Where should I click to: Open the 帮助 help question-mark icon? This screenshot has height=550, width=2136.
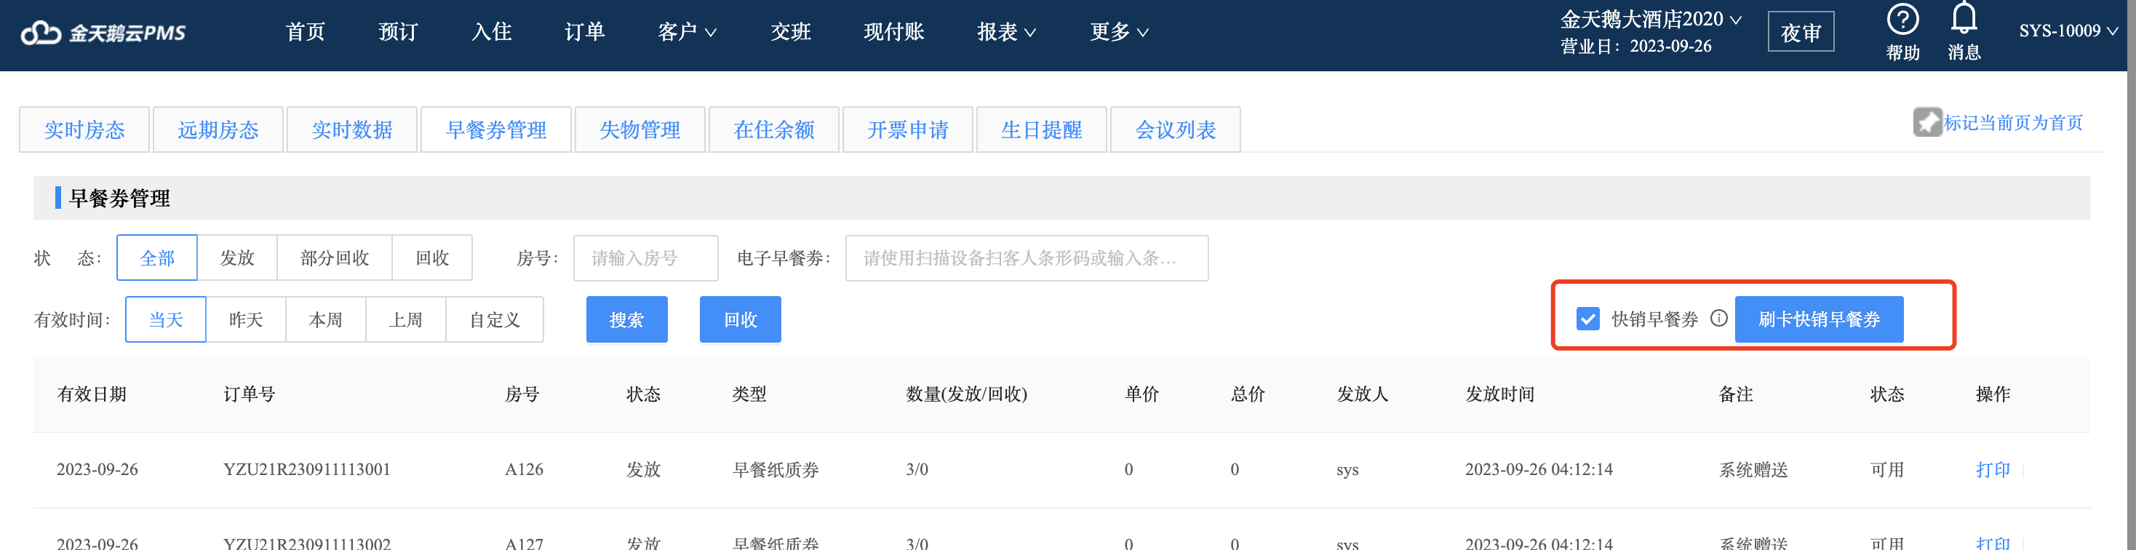click(1903, 19)
